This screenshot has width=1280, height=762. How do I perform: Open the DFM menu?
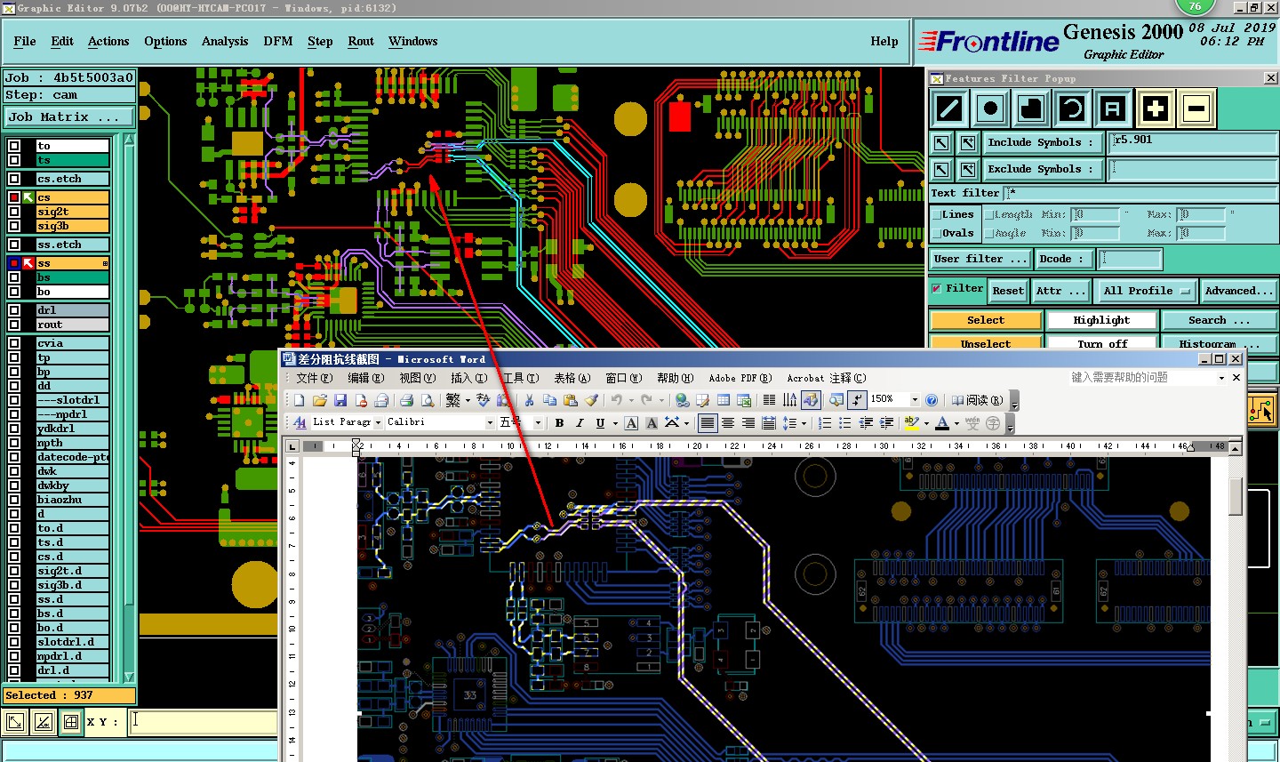(278, 42)
